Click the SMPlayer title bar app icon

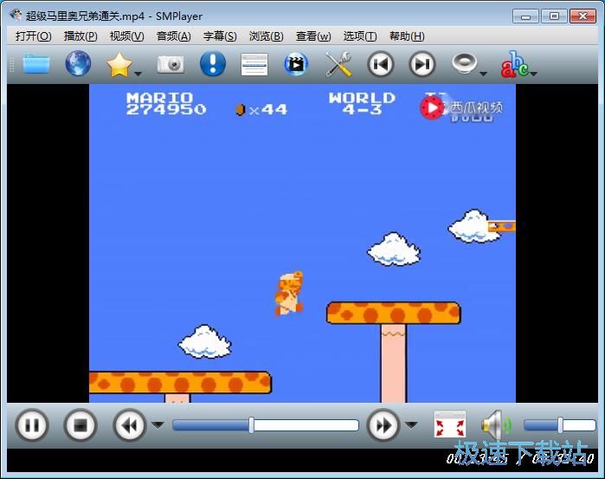click(x=16, y=16)
